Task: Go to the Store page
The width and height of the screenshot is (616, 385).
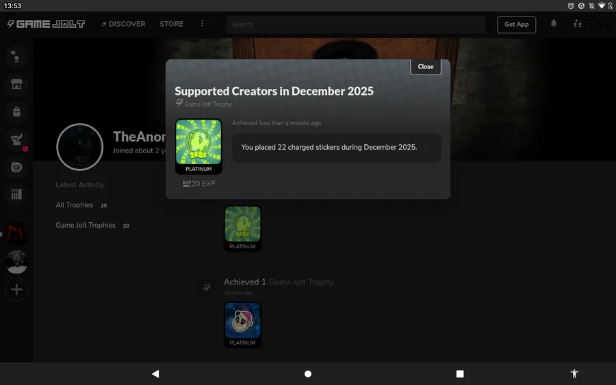Action: [171, 24]
